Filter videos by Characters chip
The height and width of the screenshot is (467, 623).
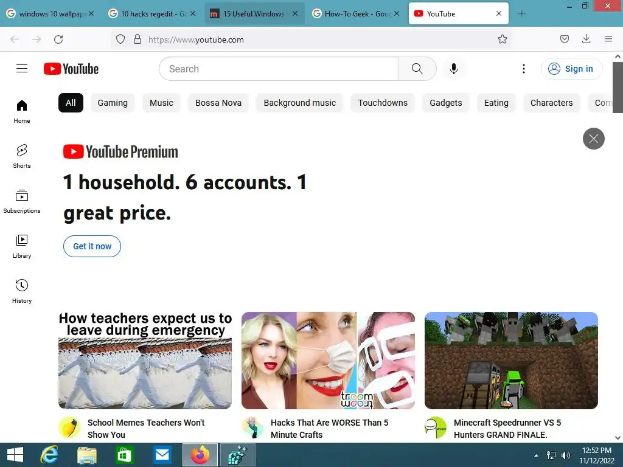551,103
